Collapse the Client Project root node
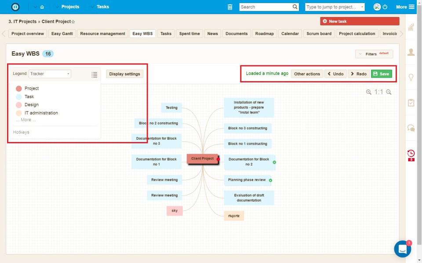This screenshot has width=422, height=263. pyautogui.click(x=218, y=159)
